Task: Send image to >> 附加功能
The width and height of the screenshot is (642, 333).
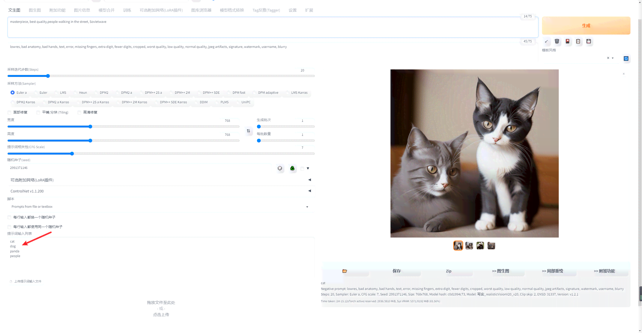Action: (x=604, y=271)
